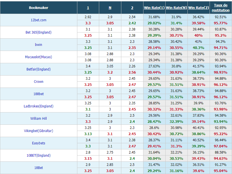Viewport: 232px width, 174px height.
Task: Select 18Bet initial Win Rate(1) 31.47%
Action: click(154, 165)
